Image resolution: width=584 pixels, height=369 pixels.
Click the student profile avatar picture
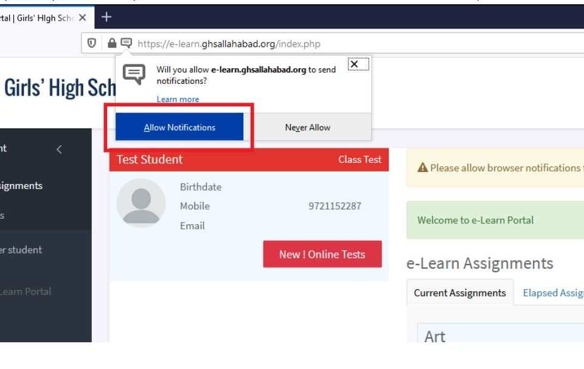click(141, 203)
